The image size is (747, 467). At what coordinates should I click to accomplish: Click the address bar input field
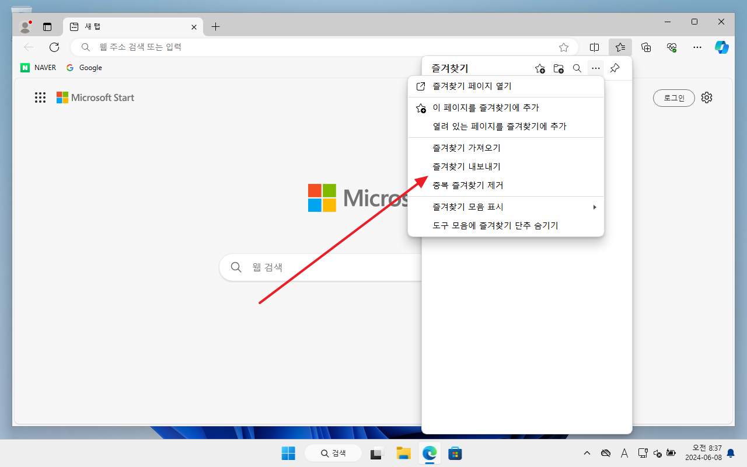[x=324, y=47]
